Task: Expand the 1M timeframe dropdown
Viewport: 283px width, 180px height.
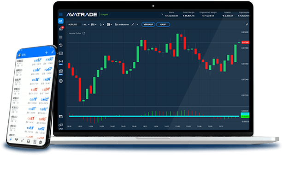Action: (x=86, y=24)
